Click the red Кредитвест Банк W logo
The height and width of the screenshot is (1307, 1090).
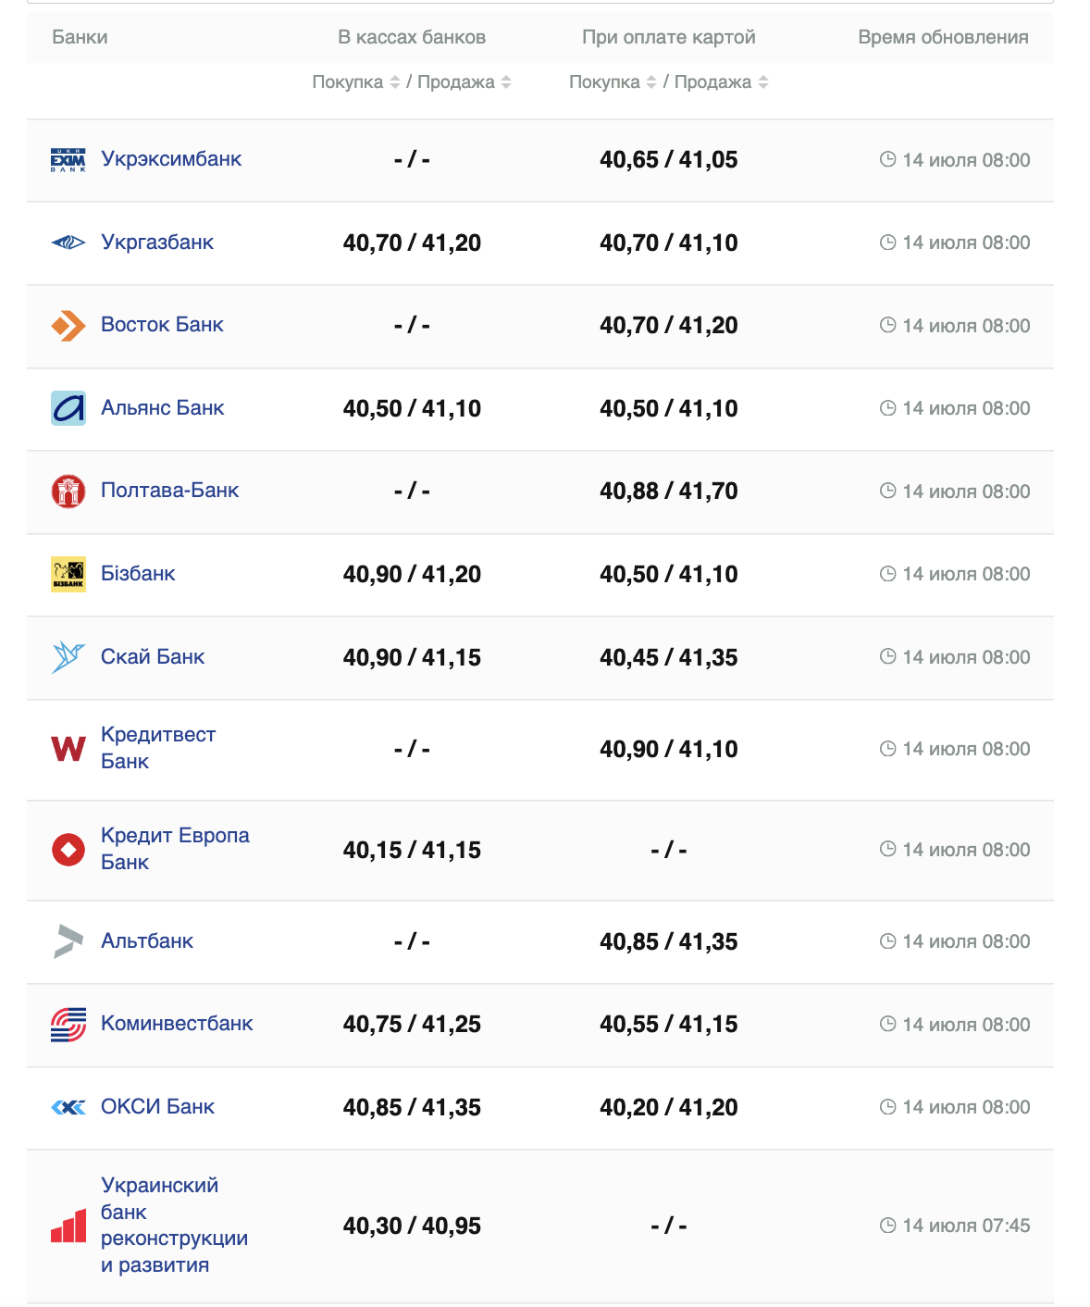(x=68, y=749)
